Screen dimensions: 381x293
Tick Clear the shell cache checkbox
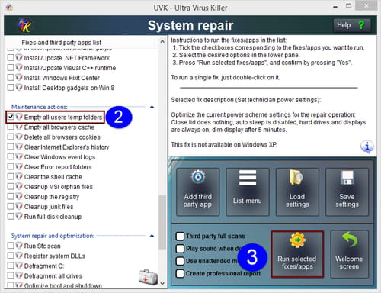(x=11, y=176)
